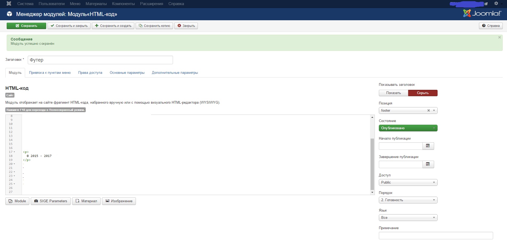Click Сохранить и создать
Image resolution: width=507 pixels, height=251 pixels.
coord(113,26)
